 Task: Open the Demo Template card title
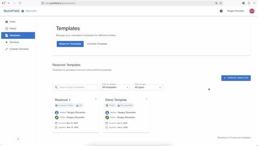pos(116,100)
